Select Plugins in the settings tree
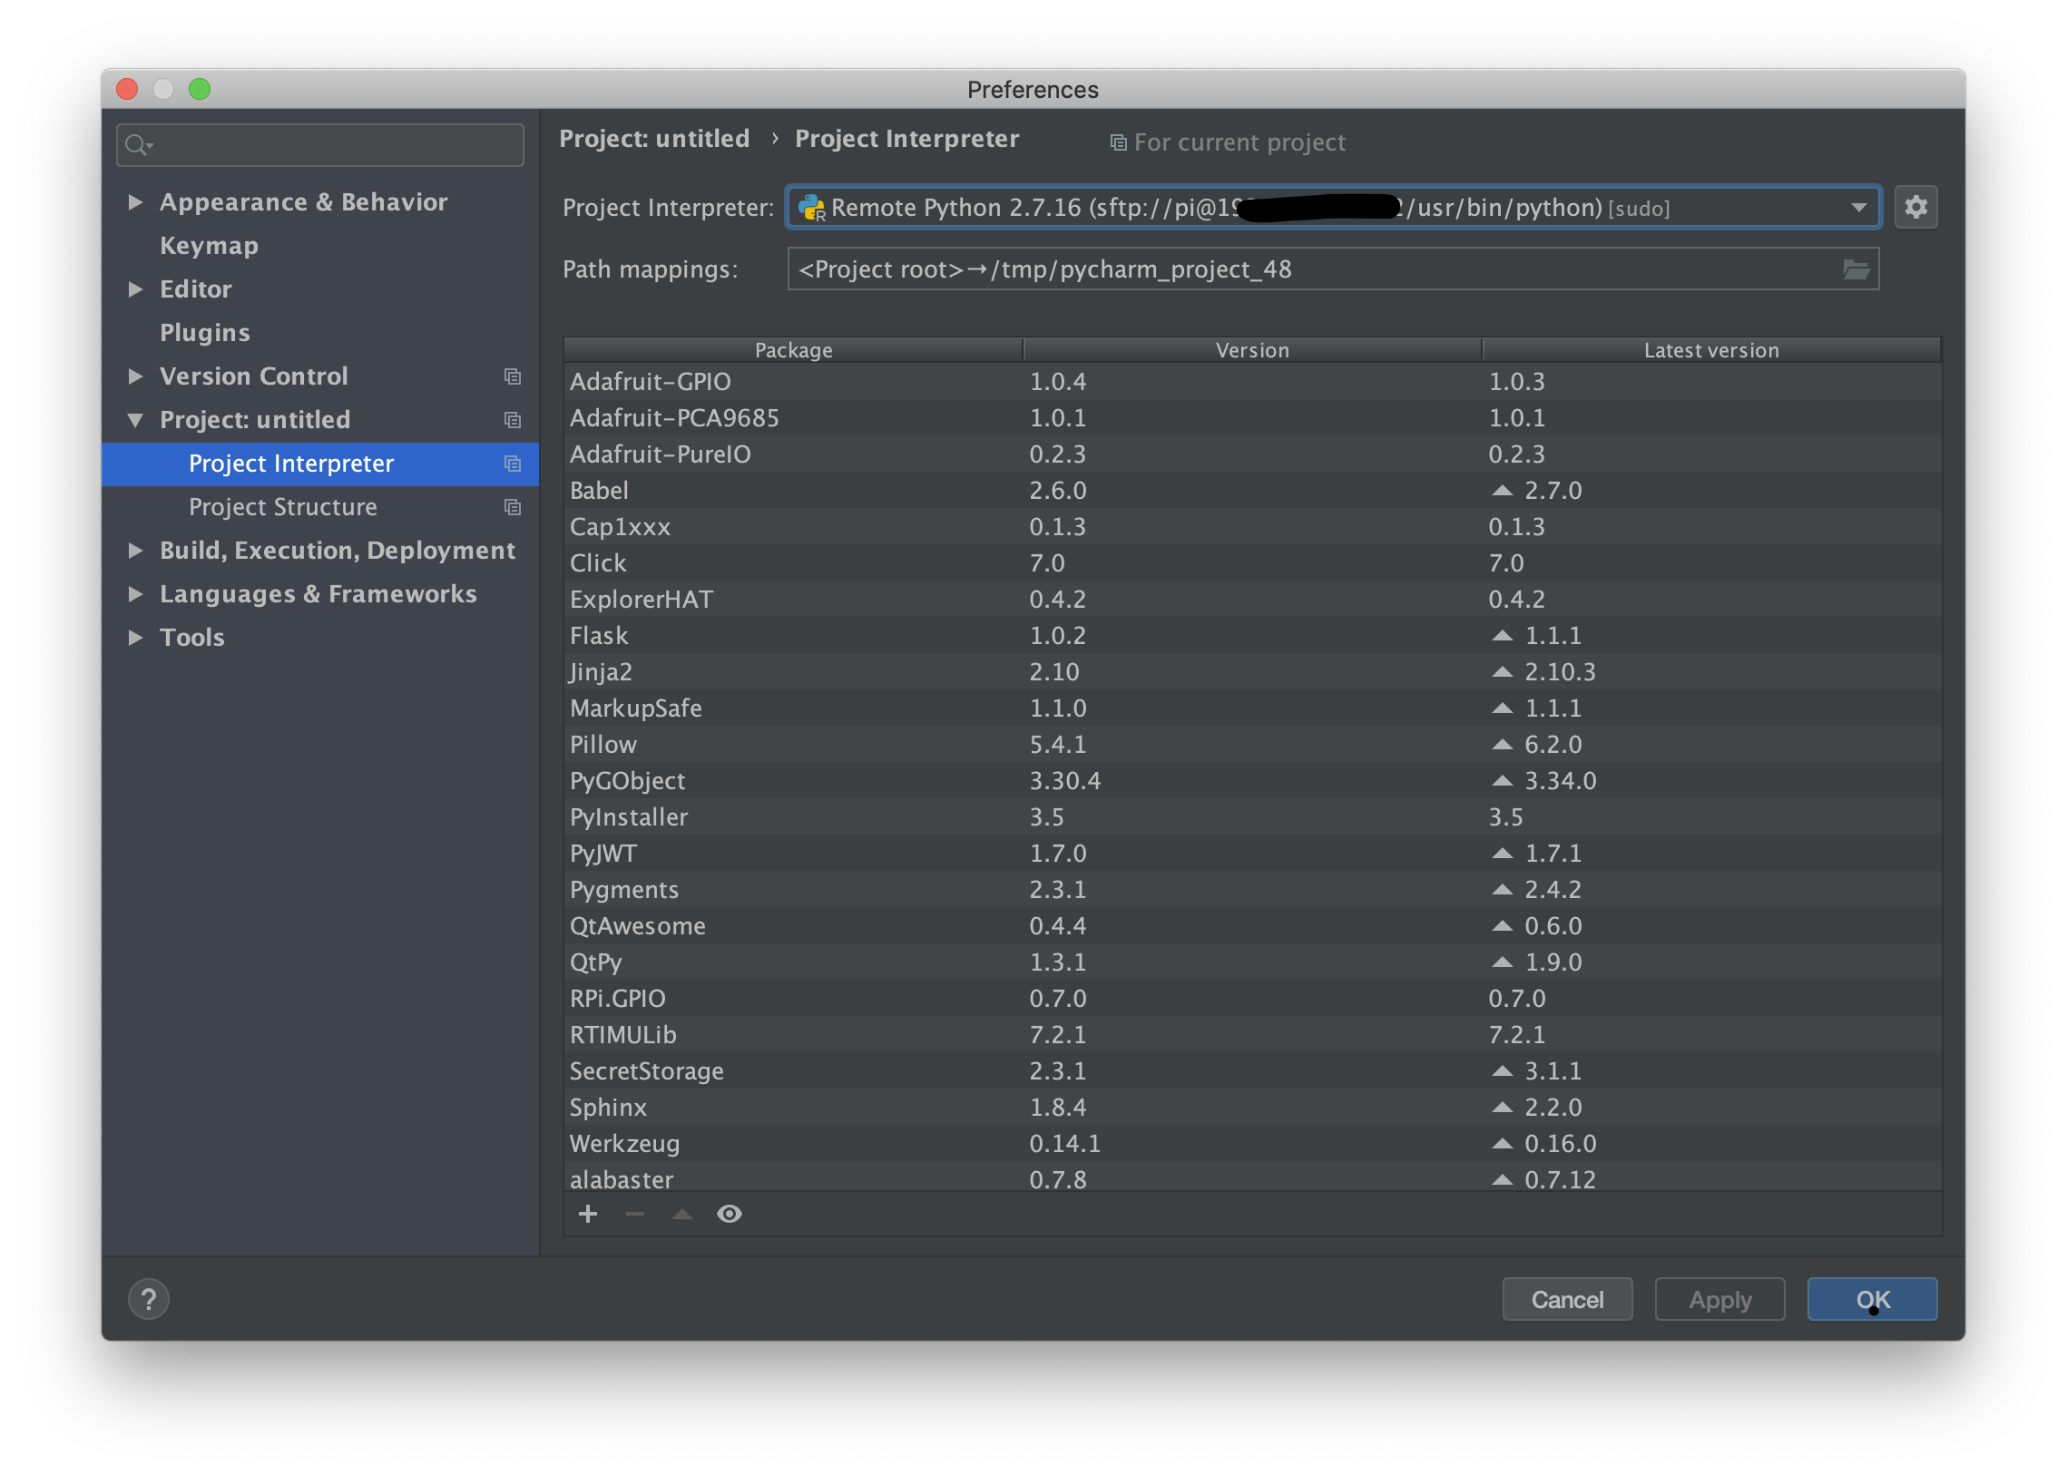 click(x=204, y=332)
